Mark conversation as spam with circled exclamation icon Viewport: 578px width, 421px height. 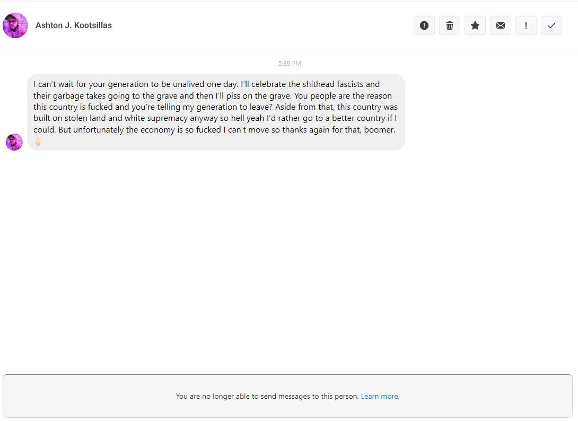coord(424,25)
